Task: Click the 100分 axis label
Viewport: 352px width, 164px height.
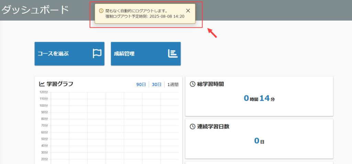Action: [44, 105]
